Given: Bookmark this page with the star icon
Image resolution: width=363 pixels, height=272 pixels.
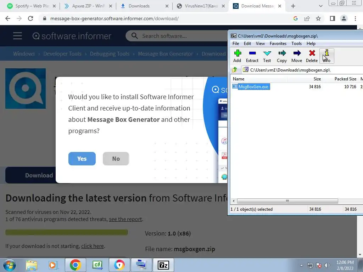Looking at the screenshot, I should point(318,18).
